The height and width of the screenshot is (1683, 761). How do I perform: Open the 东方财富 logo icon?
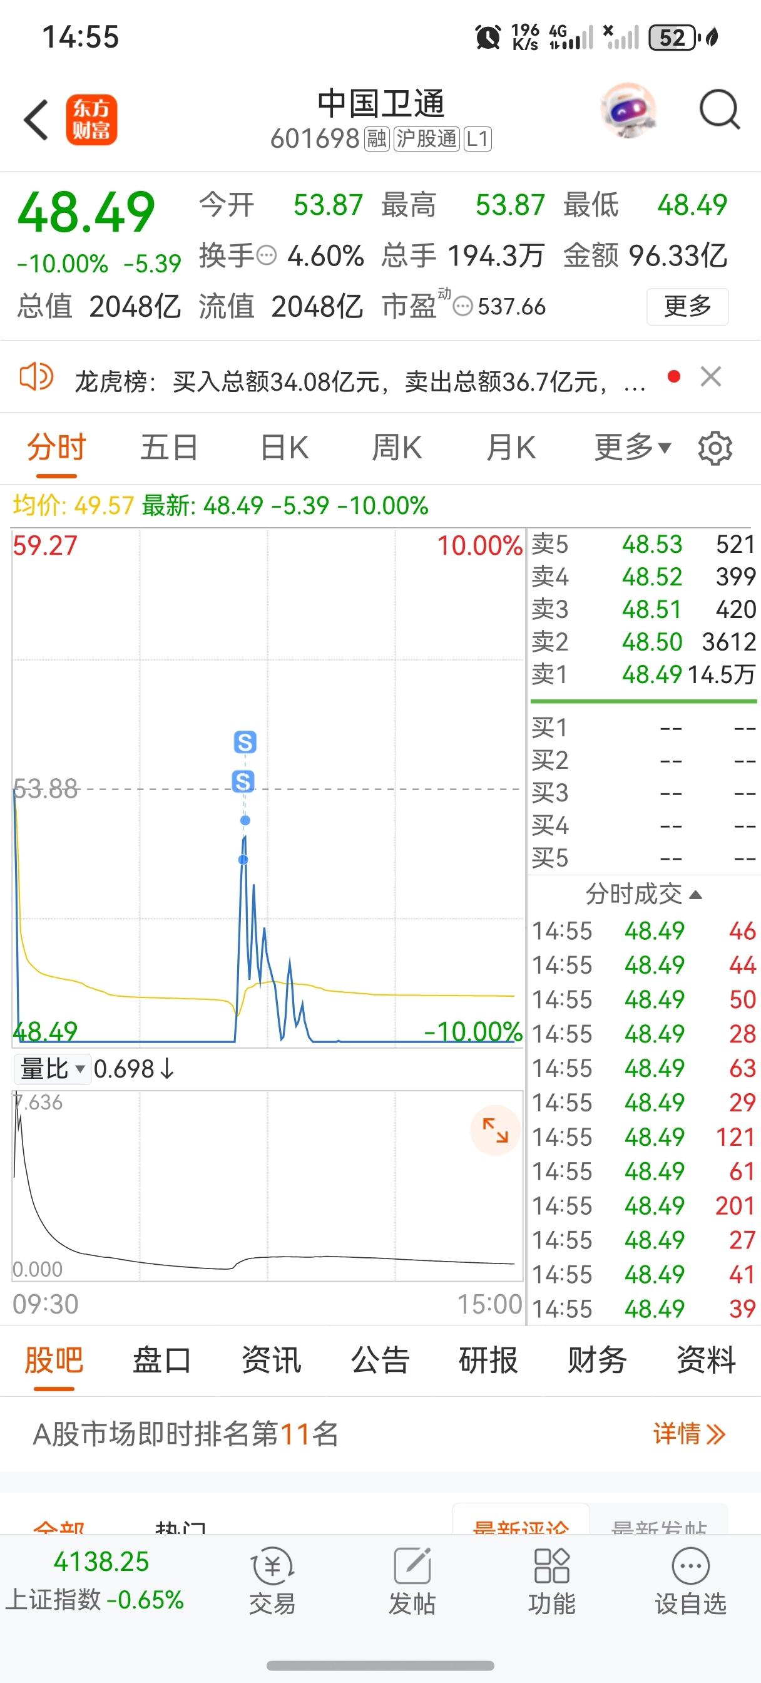[x=91, y=120]
